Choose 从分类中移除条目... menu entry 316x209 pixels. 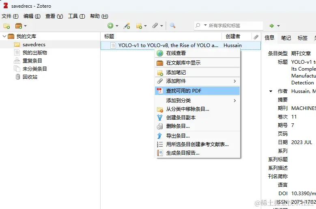(198, 109)
